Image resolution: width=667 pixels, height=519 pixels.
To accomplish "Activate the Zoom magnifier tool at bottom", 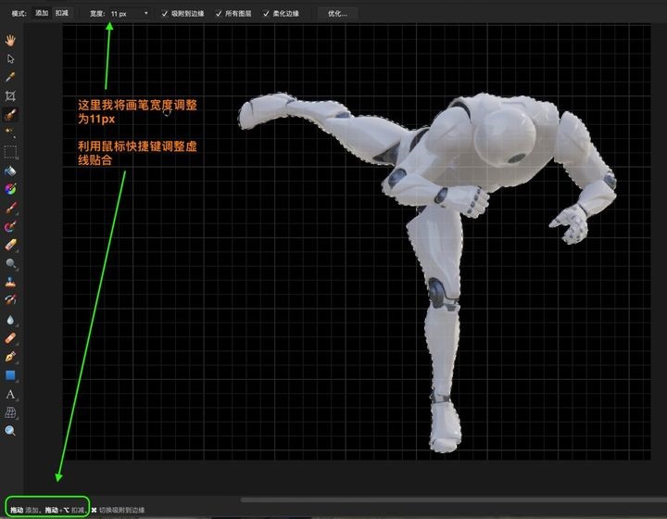I will 11,431.
